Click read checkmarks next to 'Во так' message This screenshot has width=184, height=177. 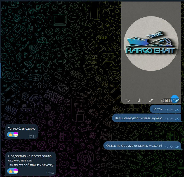coord(177,110)
